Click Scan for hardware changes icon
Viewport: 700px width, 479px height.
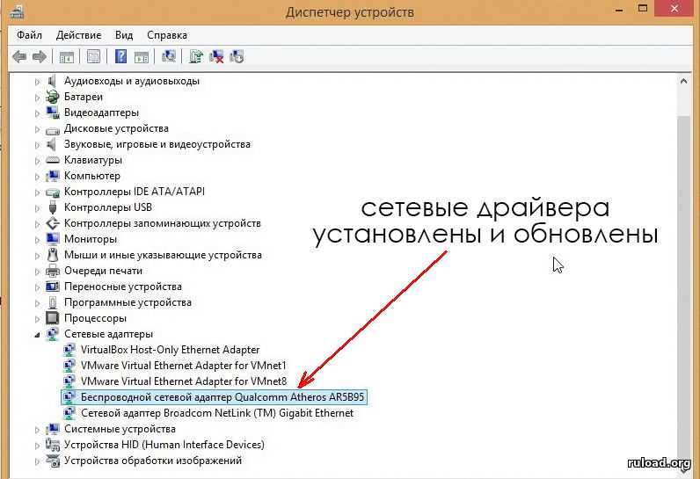(169, 56)
